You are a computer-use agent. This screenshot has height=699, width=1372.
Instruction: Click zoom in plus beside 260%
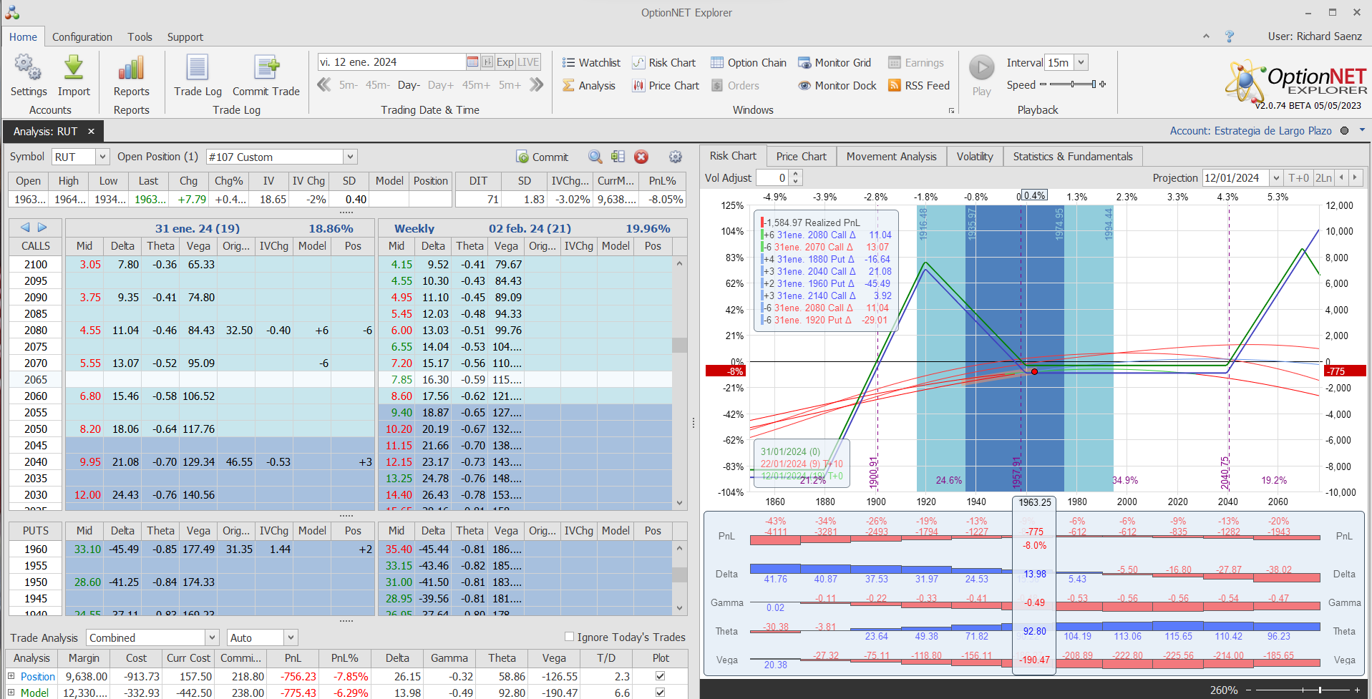(1356, 690)
